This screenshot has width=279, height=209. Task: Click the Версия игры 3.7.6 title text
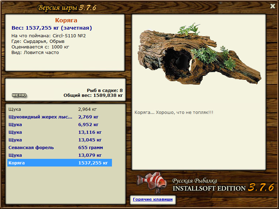tap(67, 7)
